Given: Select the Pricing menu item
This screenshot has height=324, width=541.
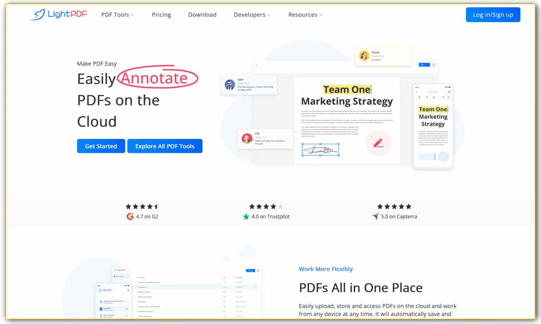Looking at the screenshot, I should tap(161, 15).
